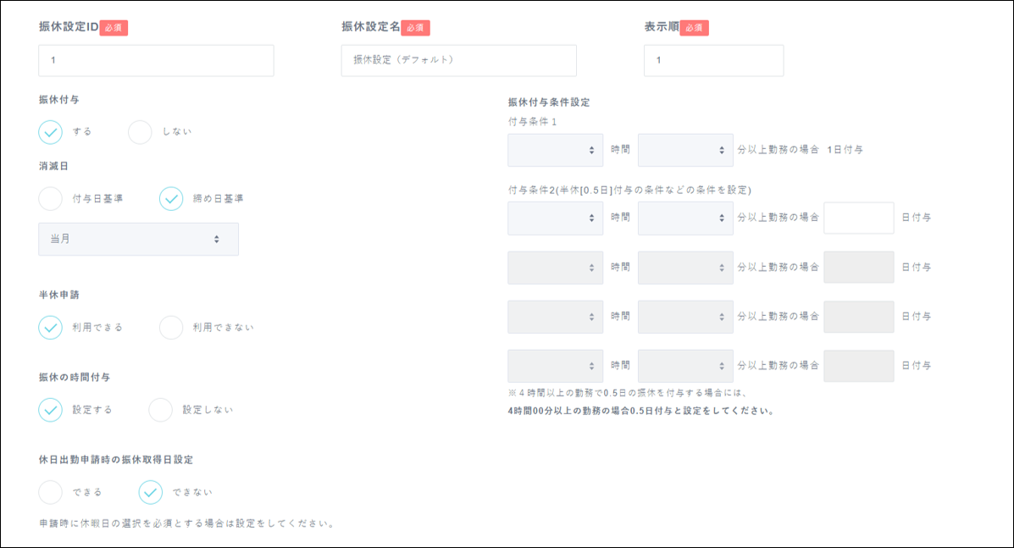Enable 利用できる for 半休申請
Screen dimensions: 1014x548
click(50, 327)
